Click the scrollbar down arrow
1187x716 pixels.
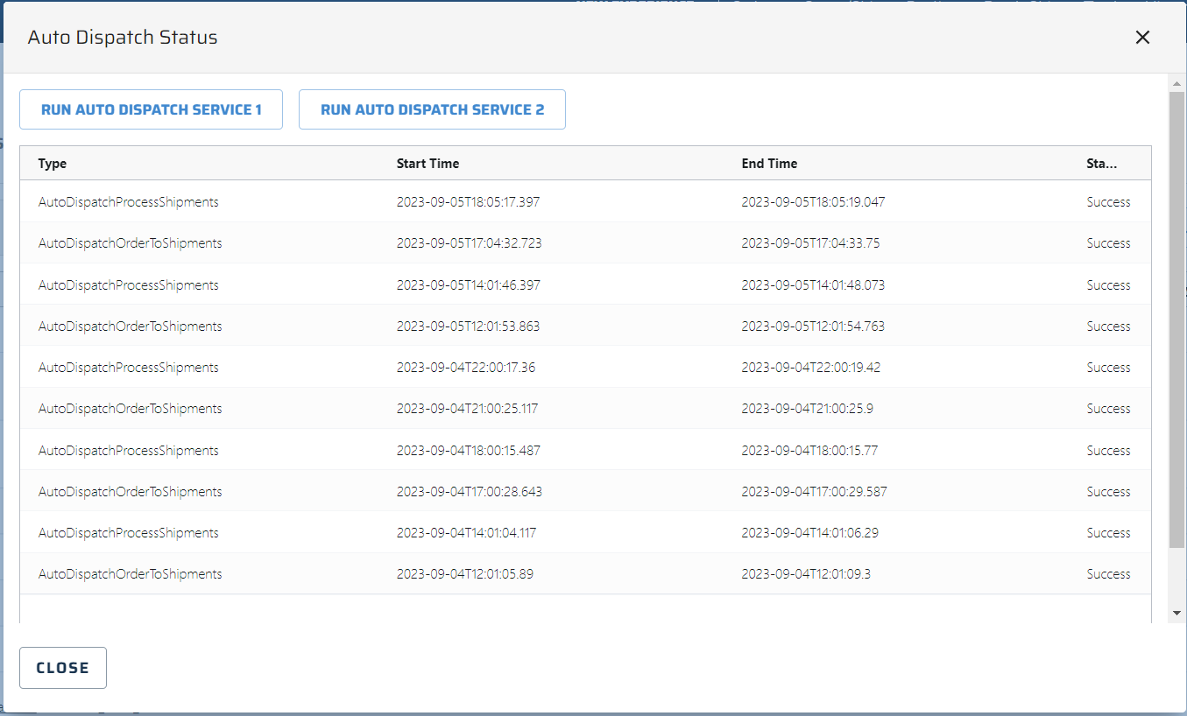[x=1177, y=613]
